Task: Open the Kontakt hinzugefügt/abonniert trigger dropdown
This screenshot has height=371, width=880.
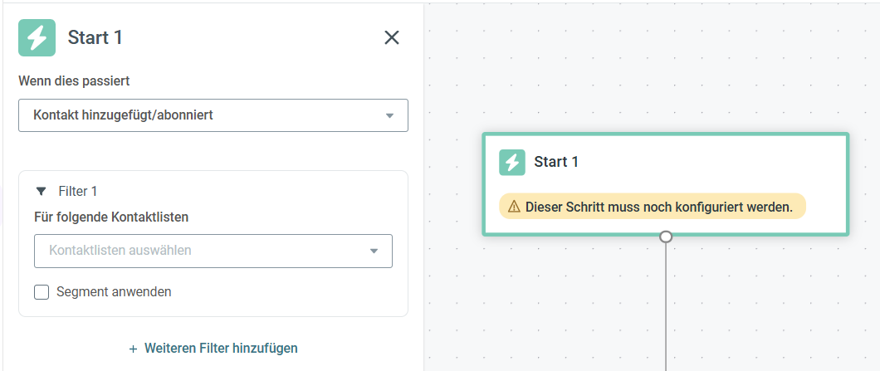Action: [213, 115]
